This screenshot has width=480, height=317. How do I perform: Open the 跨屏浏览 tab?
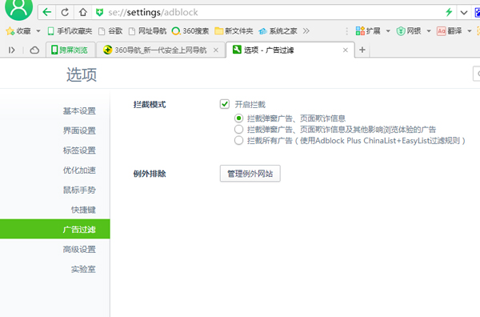[70, 50]
